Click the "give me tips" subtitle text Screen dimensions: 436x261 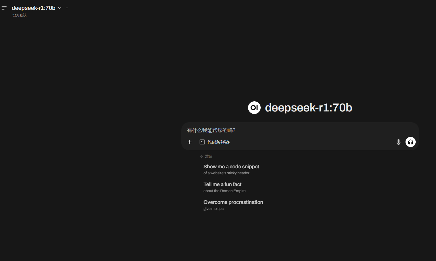click(x=213, y=209)
